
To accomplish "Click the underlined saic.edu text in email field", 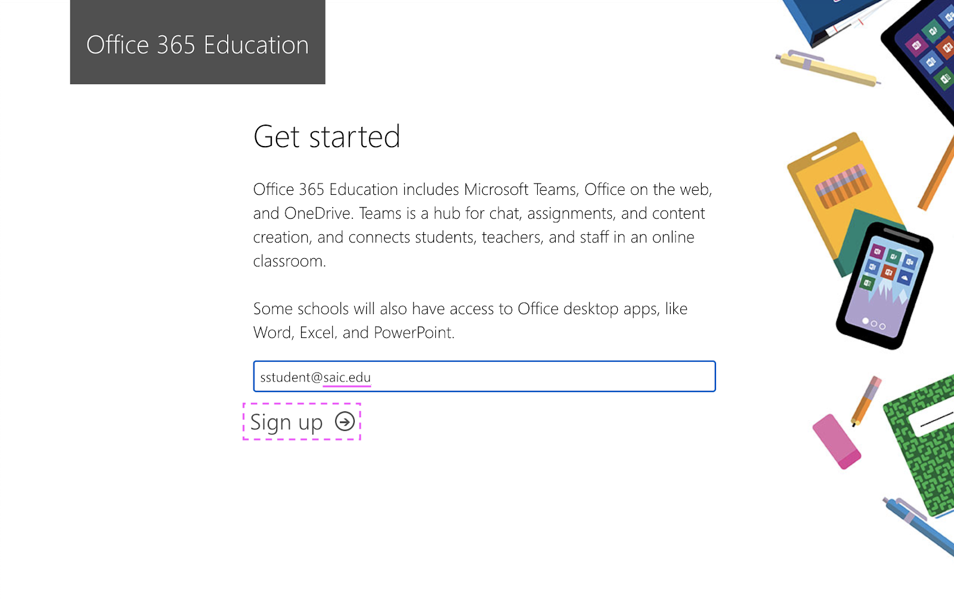I will (347, 377).
